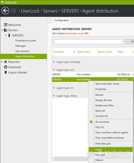Click the Welcome grid icon
This screenshot has height=163, width=134.
(6, 25)
